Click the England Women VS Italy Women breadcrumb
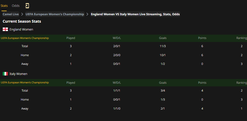This screenshot has width=247, height=121. click(135, 14)
